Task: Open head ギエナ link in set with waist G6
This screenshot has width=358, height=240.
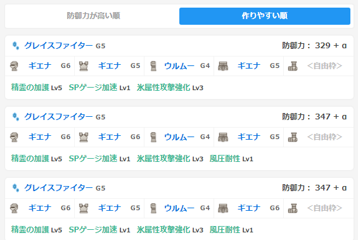Action: coord(40,208)
